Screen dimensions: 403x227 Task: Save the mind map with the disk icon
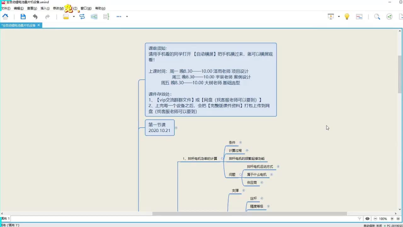[23, 17]
